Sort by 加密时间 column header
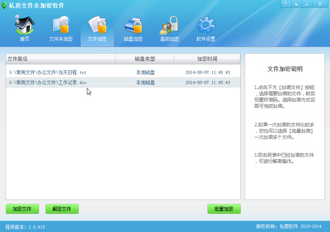This screenshot has height=232, width=330. click(x=207, y=58)
